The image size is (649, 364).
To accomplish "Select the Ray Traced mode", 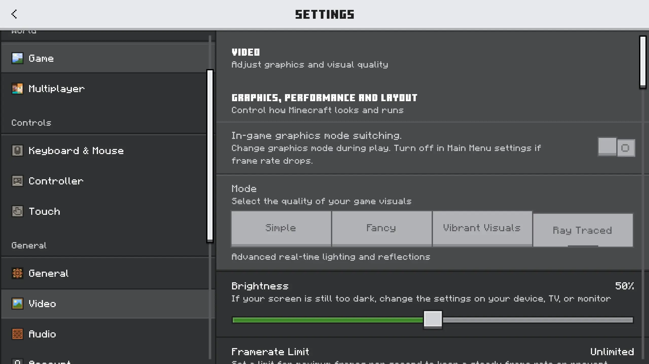I will (x=583, y=230).
